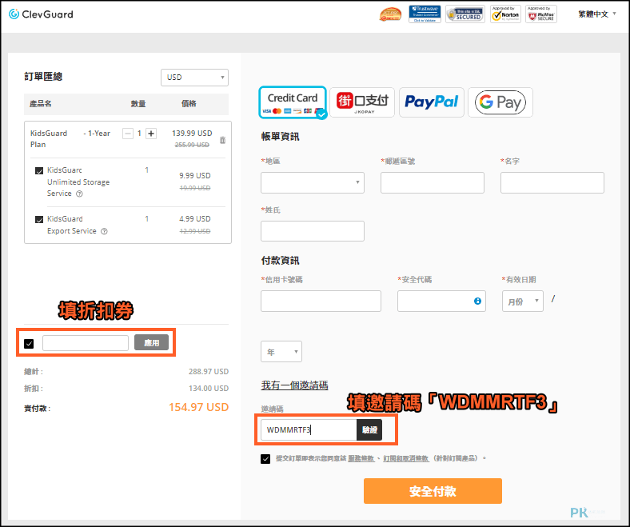This screenshot has height=527, width=630.
Task: Increase KidsGuard plan quantity with plus
Action: coord(151,134)
